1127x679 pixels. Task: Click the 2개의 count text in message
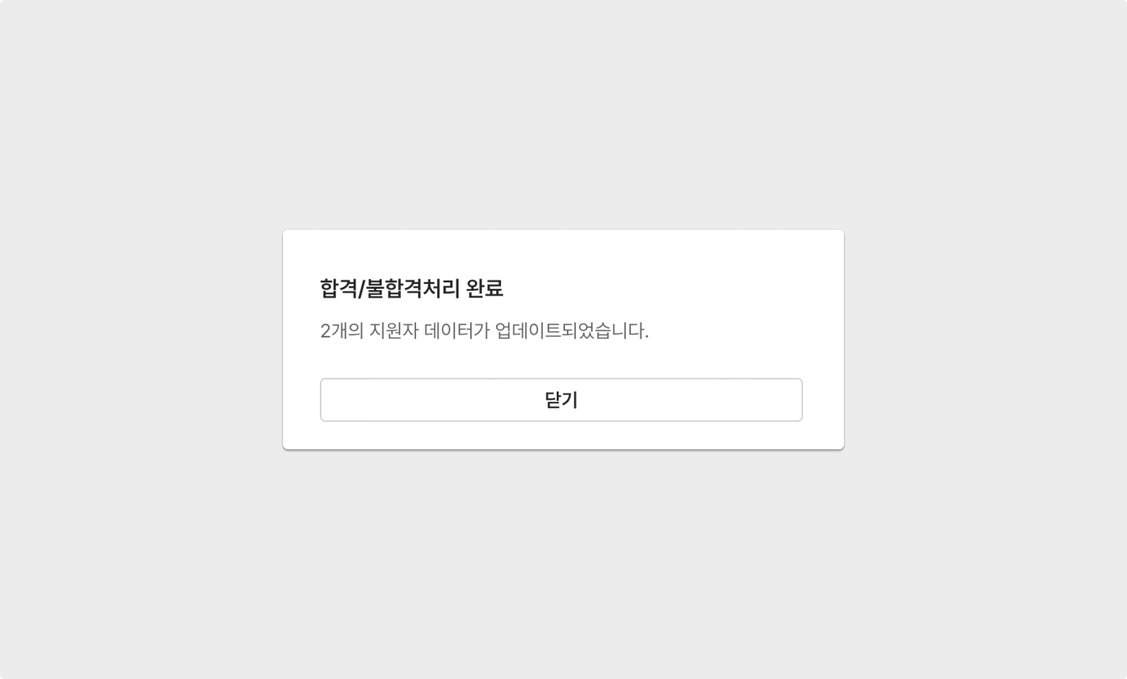pos(342,331)
